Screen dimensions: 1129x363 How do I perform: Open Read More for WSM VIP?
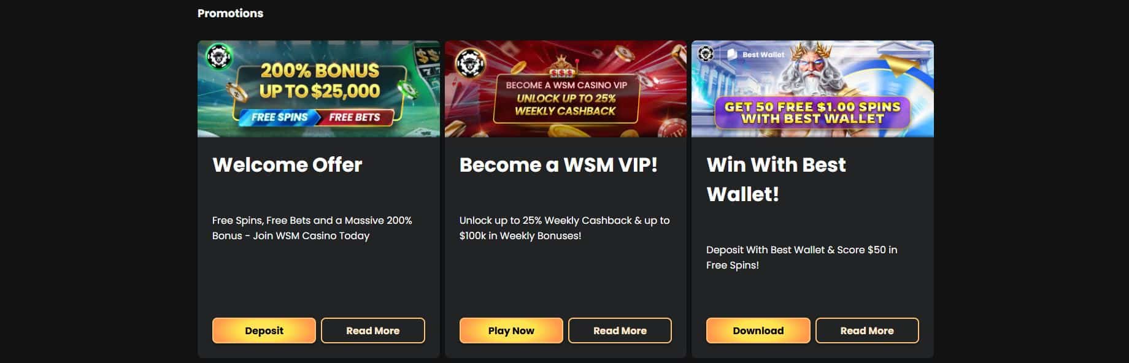[620, 331]
